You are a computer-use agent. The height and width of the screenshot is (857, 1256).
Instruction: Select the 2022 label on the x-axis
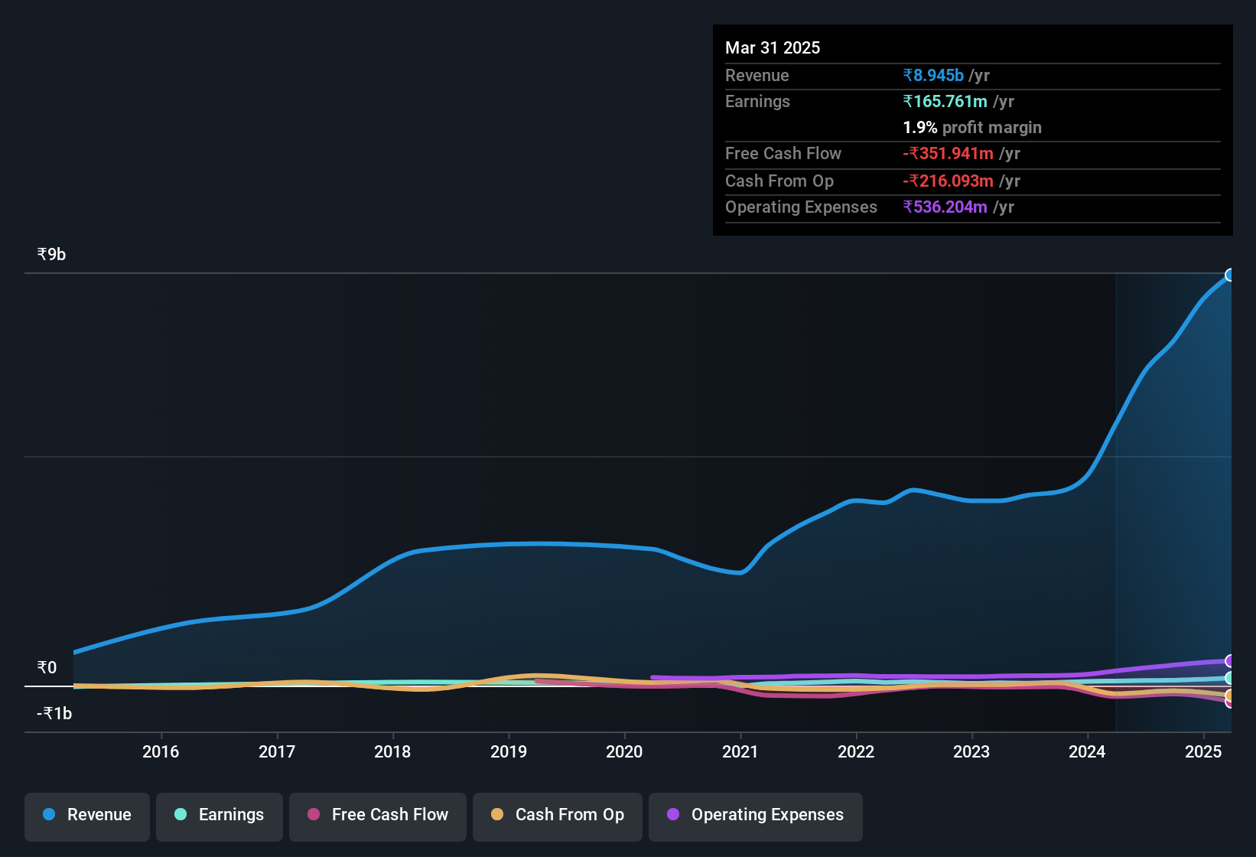pos(856,751)
